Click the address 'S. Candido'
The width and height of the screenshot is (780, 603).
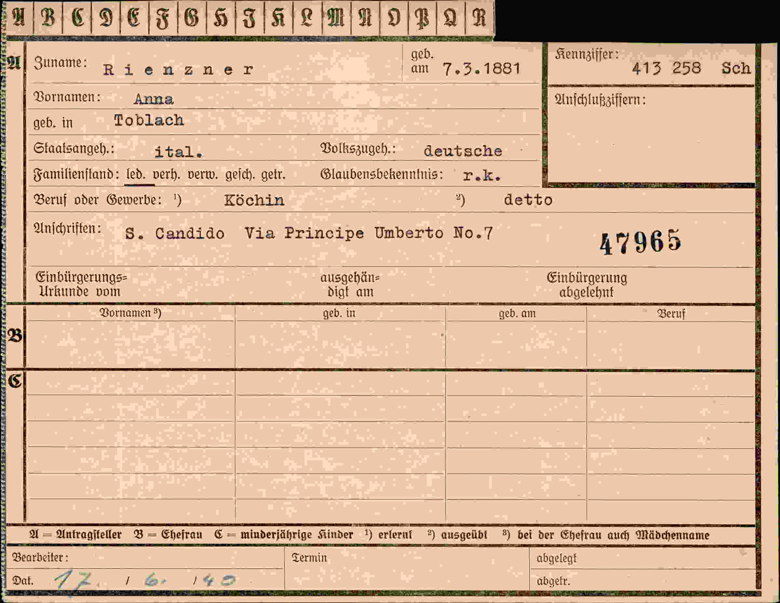tap(175, 233)
